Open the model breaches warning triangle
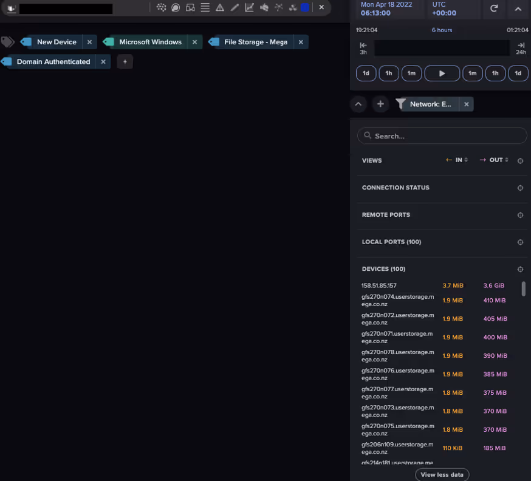531x481 pixels. pos(220,7)
